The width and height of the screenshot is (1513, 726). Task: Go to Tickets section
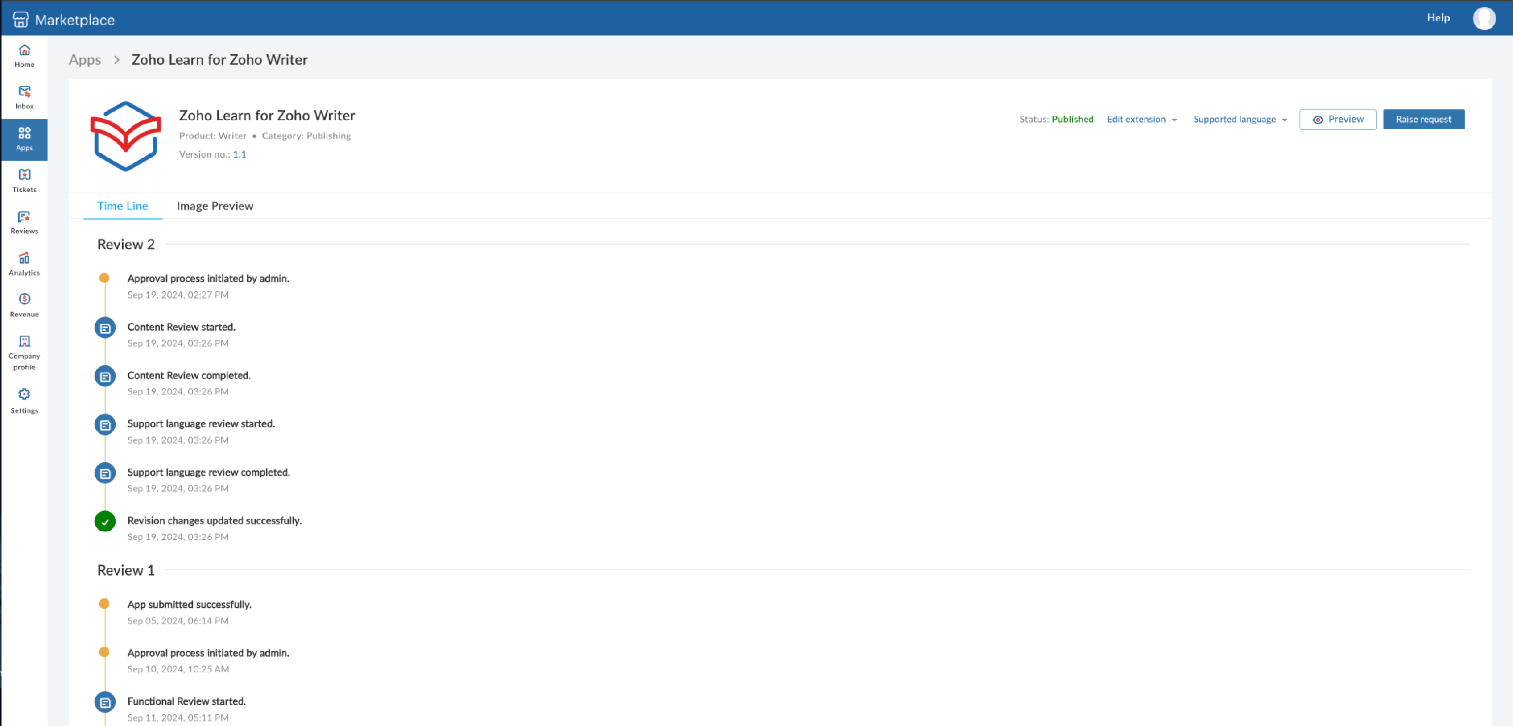point(24,180)
